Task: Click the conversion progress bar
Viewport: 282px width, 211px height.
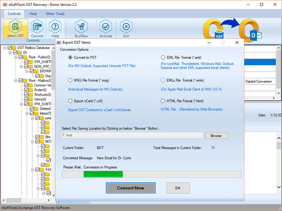Action: click(152, 174)
